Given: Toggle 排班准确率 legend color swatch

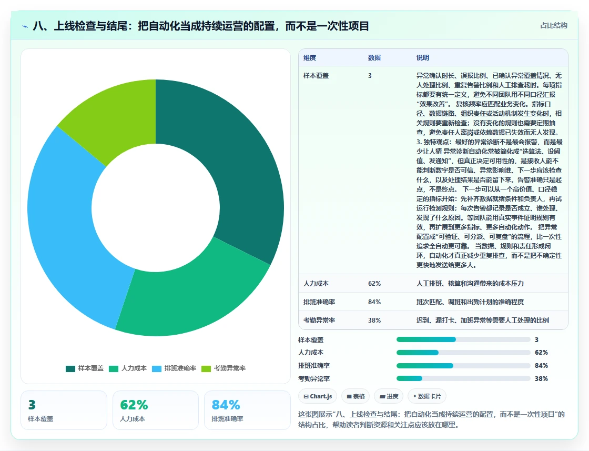Looking at the screenshot, I should (157, 369).
